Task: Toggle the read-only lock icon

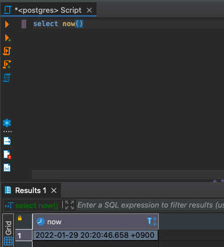Action: pos(20,218)
